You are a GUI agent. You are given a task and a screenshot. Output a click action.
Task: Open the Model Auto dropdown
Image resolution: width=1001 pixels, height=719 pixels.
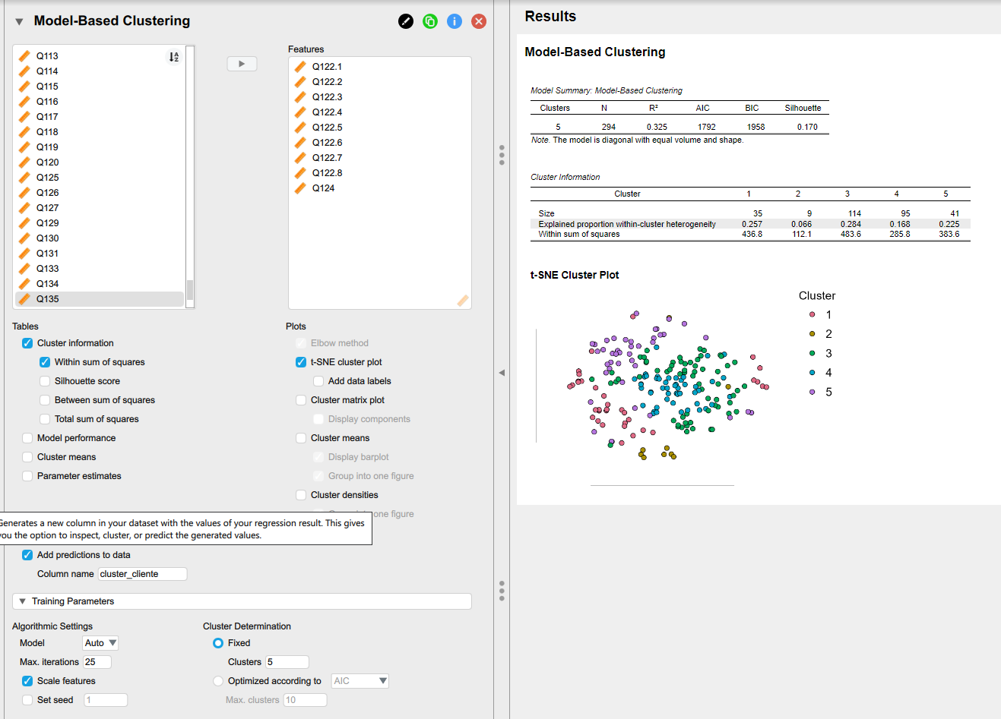pos(100,643)
